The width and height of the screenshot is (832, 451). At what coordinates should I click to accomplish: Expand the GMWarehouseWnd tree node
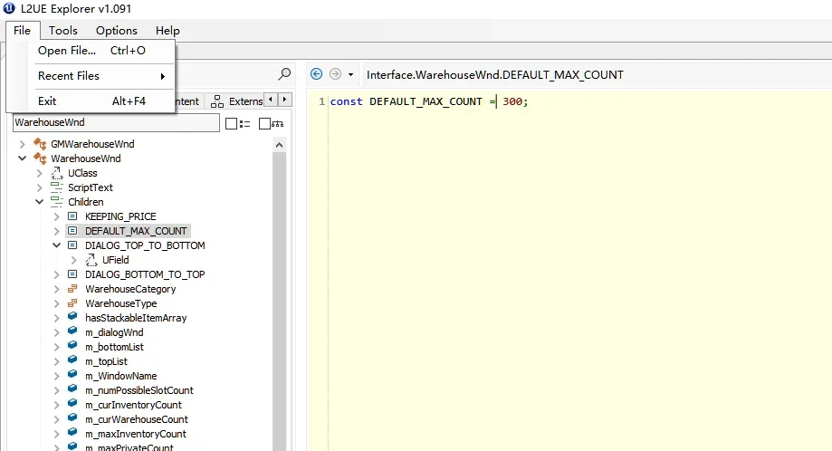(x=23, y=144)
